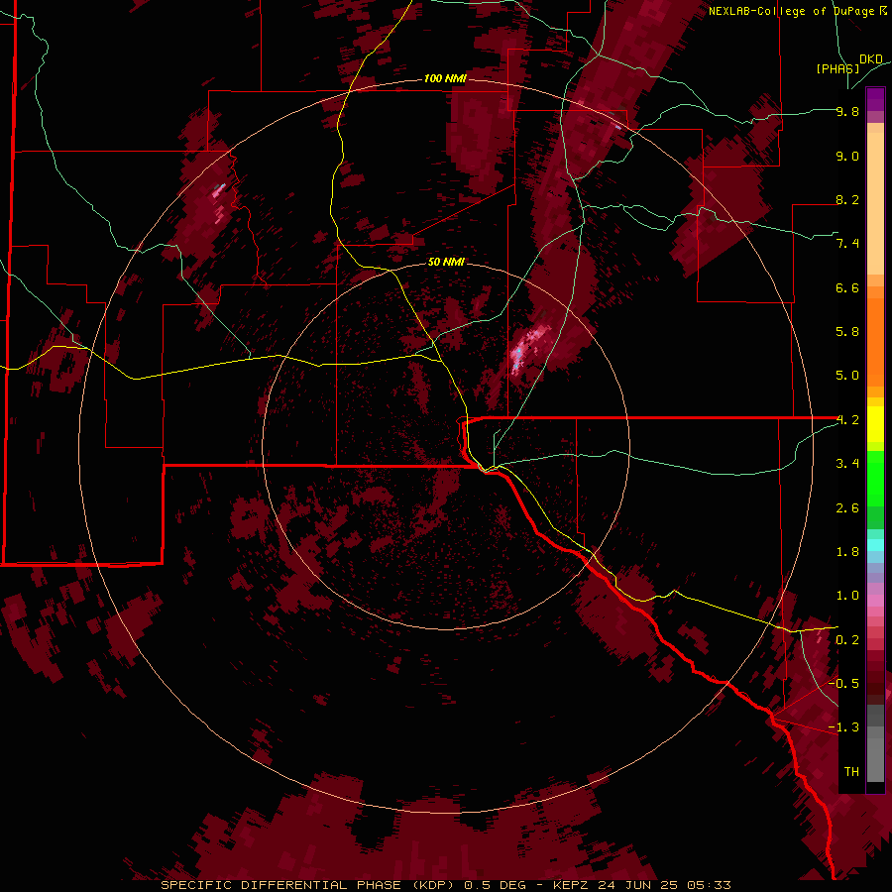Select the yellow segment of the color bar
The height and width of the screenshot is (892, 892).
click(x=875, y=424)
